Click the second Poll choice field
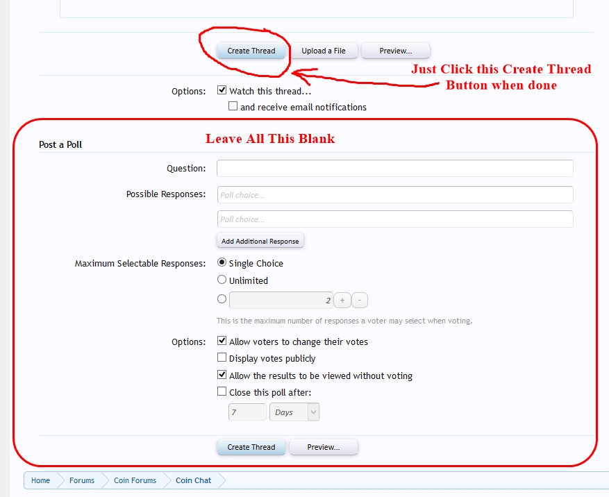The height and width of the screenshot is (497, 609). (395, 219)
